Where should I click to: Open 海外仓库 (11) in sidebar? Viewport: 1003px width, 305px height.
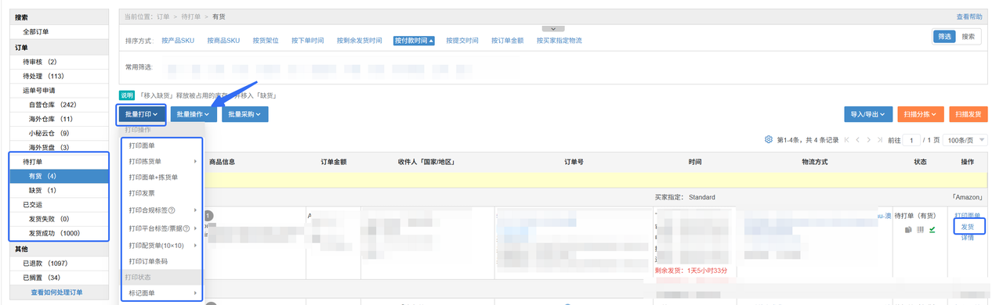click(60, 119)
